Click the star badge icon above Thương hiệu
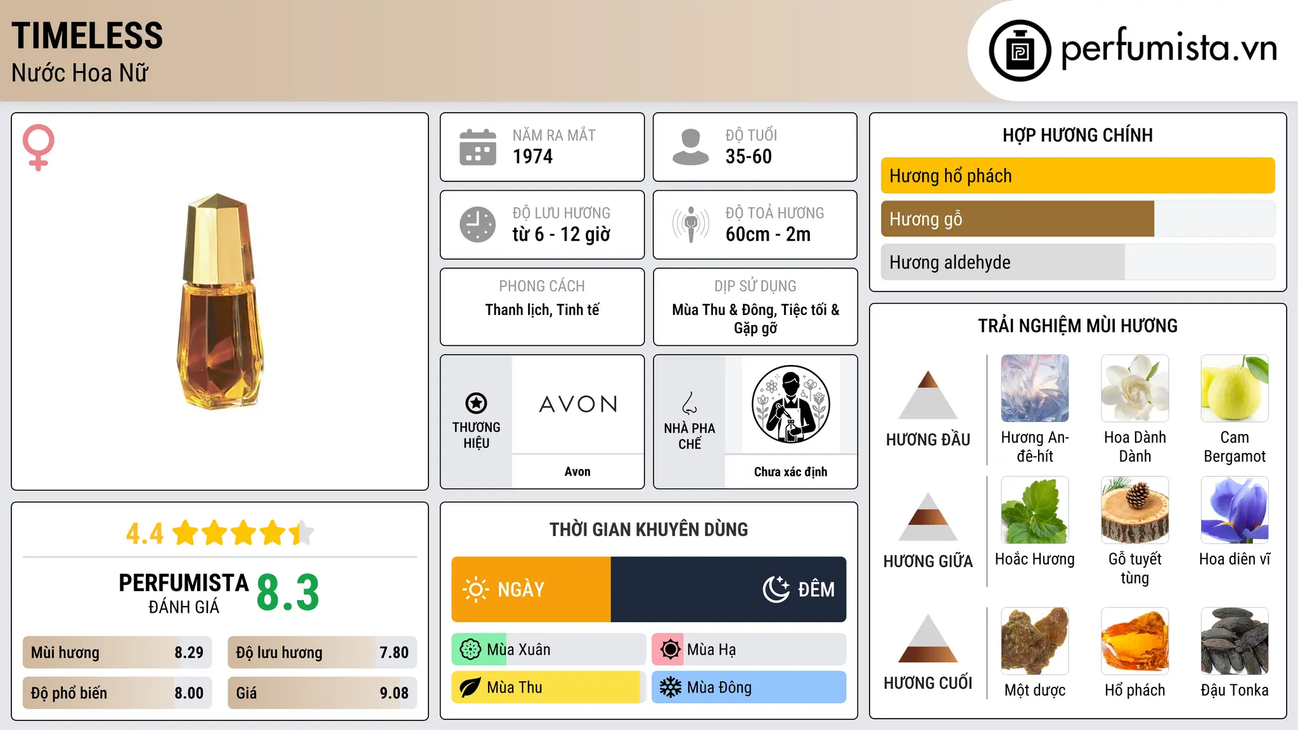This screenshot has height=730, width=1298. point(476,402)
